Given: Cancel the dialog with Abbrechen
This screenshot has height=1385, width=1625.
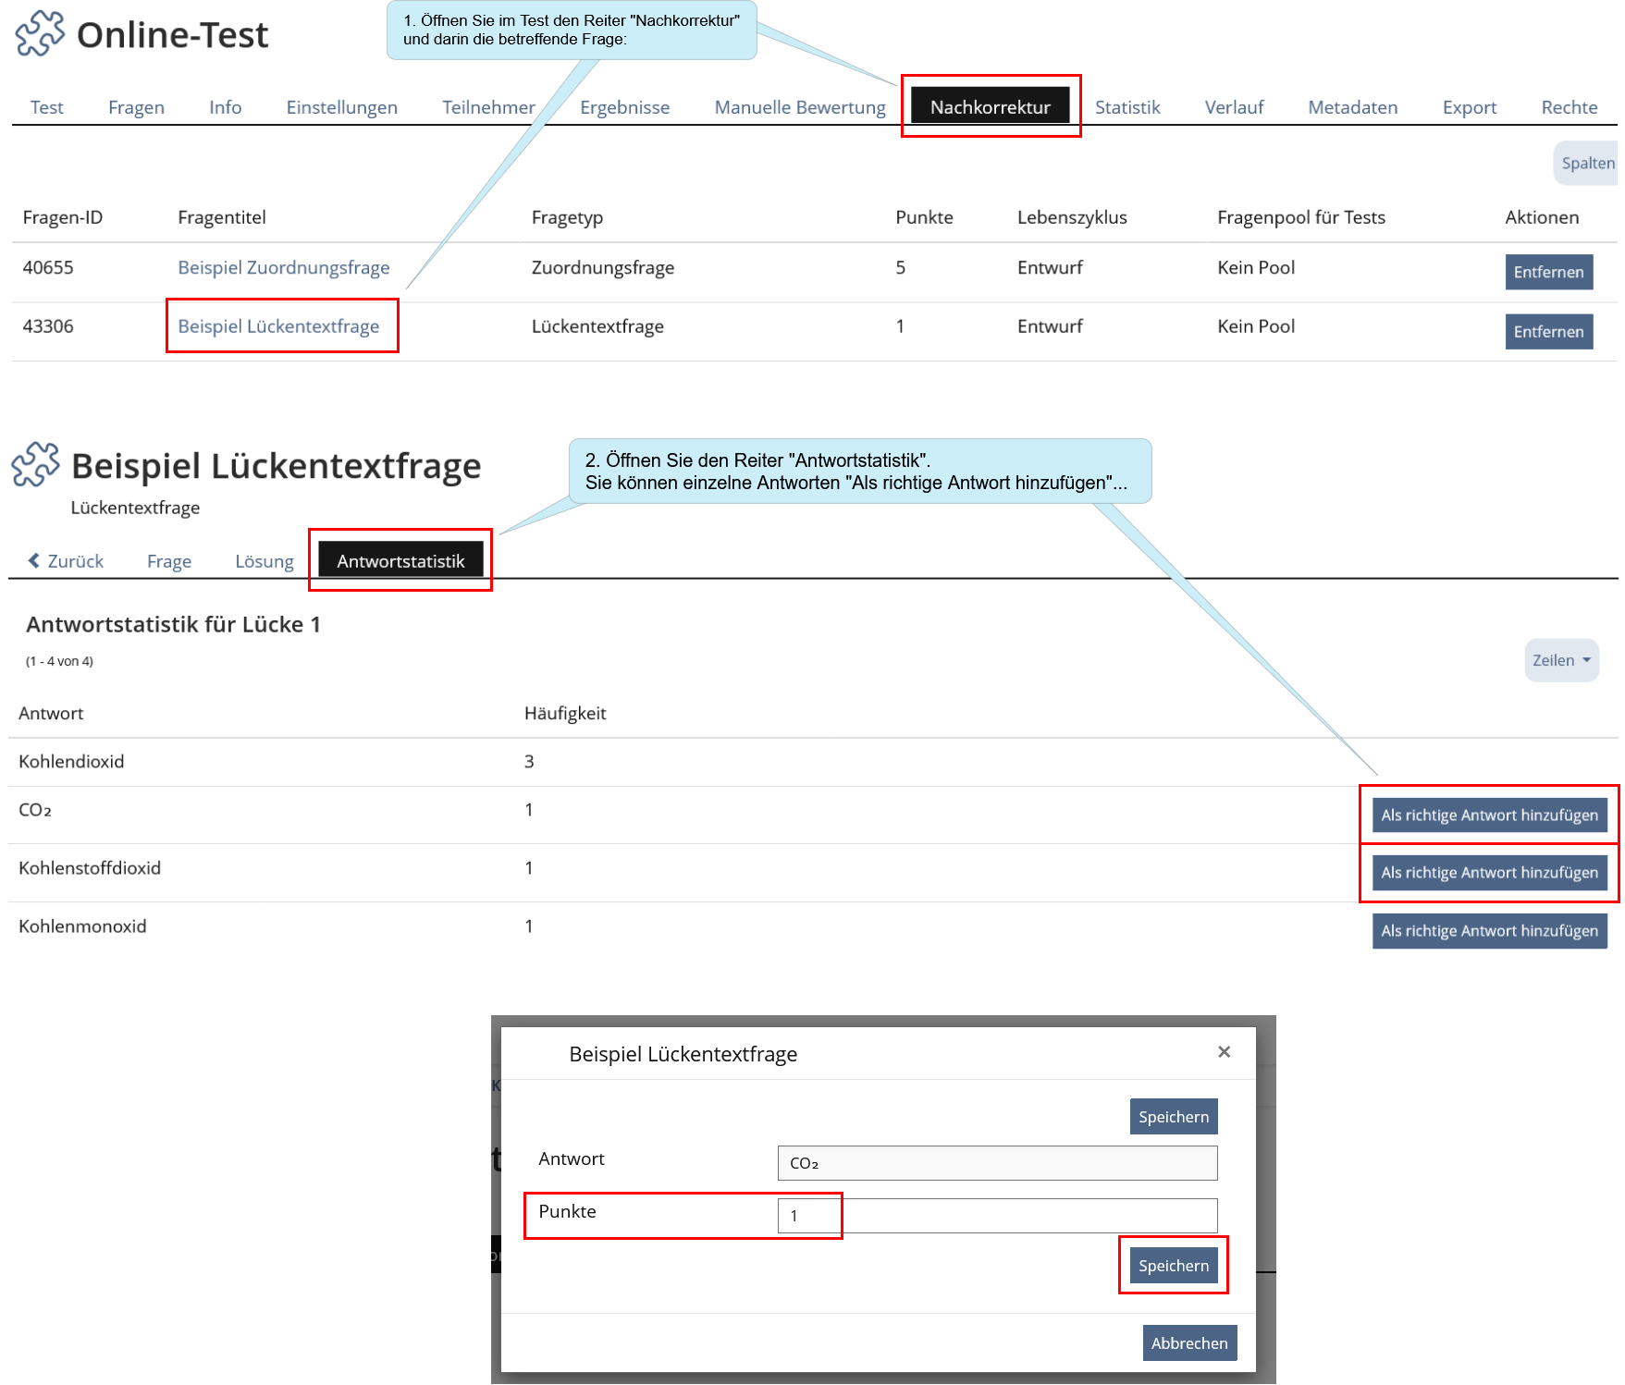Looking at the screenshot, I should coord(1188,1343).
